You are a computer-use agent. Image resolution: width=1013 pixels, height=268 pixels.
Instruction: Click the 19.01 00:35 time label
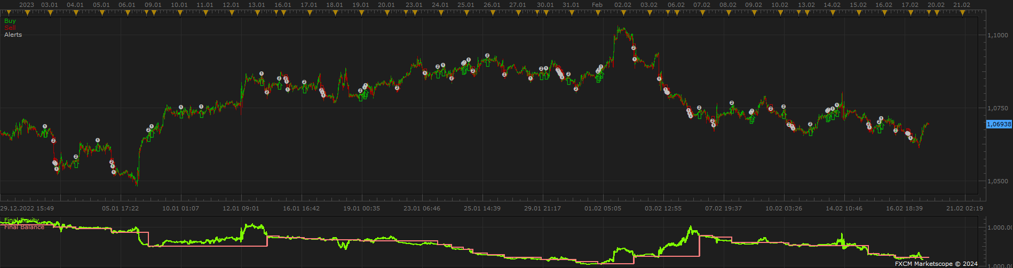point(362,208)
